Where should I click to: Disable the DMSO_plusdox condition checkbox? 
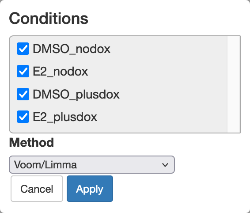click(x=23, y=94)
